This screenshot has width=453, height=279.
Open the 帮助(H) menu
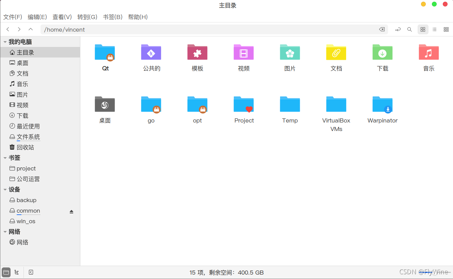coord(138,17)
